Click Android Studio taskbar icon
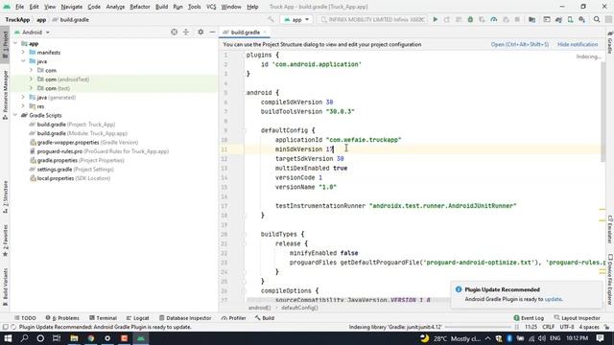 pyautogui.click(x=141, y=338)
